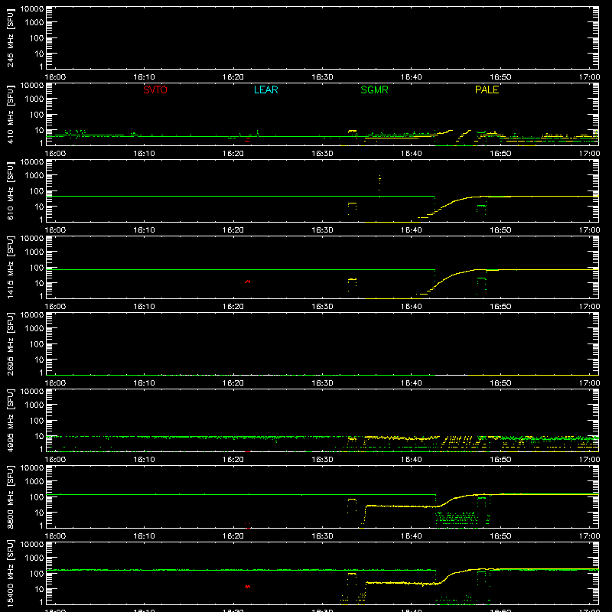The height and width of the screenshot is (612, 612).
Task: Click the yellow vertical spike in 610 MHz panel
Action: coord(379,184)
